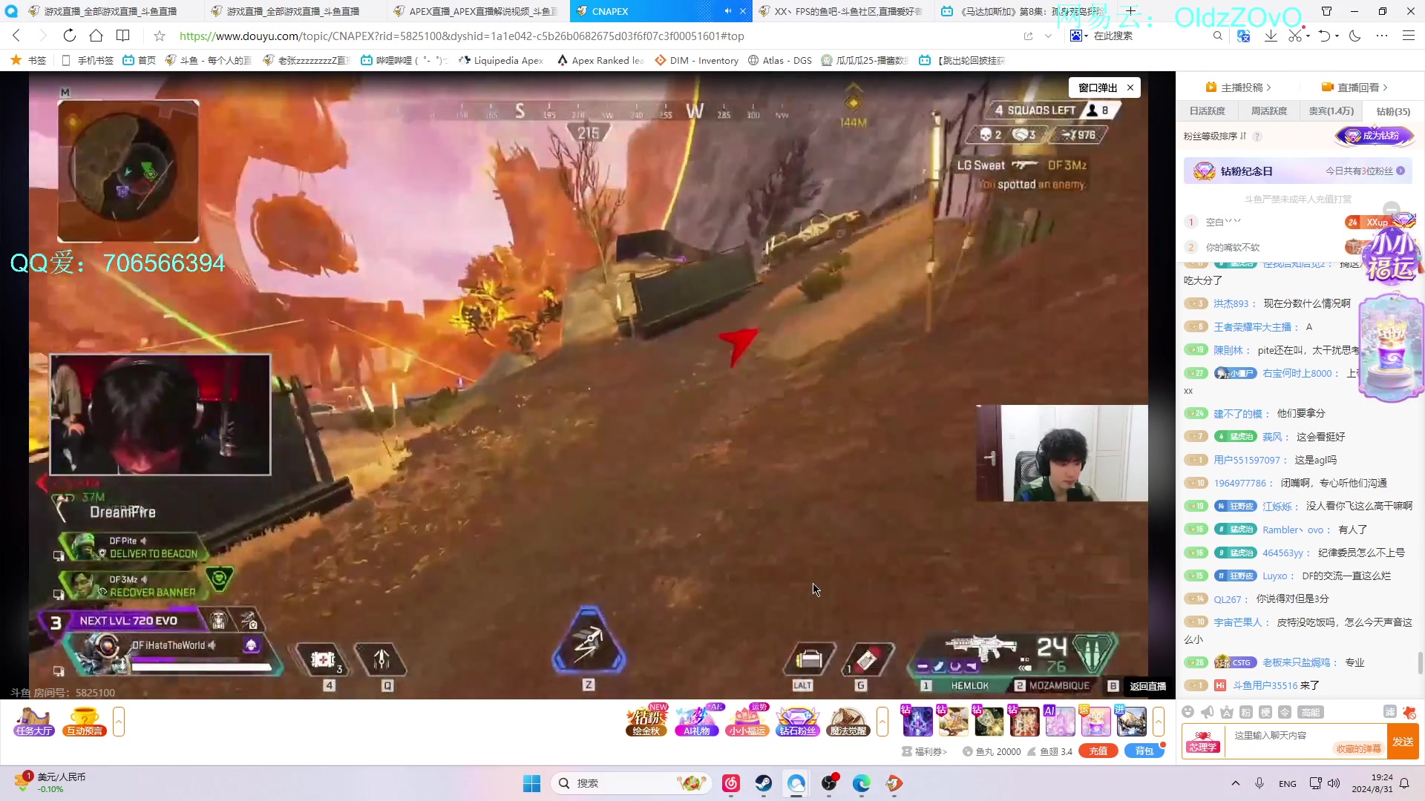Click the fan ranking help question icon
Screen dimensions: 1425x801
[x=1257, y=136]
